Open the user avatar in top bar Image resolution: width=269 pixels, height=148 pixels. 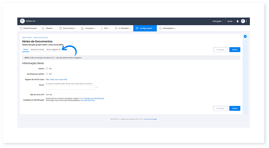(243, 21)
